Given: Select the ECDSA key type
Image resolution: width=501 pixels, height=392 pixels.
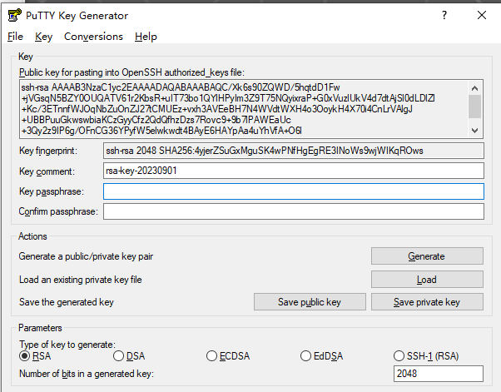Looking at the screenshot, I should 228,356.
